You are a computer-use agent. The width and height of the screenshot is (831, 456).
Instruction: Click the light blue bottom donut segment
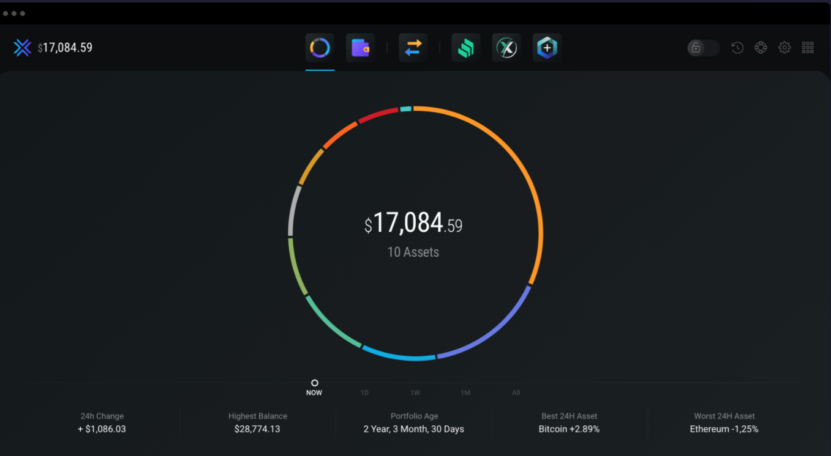[x=398, y=356]
